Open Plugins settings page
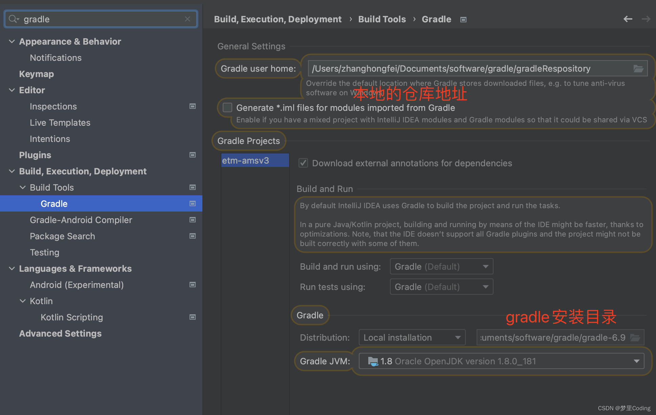This screenshot has height=415, width=656. point(35,155)
